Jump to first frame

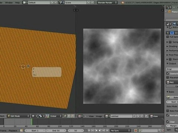coord(89,130)
